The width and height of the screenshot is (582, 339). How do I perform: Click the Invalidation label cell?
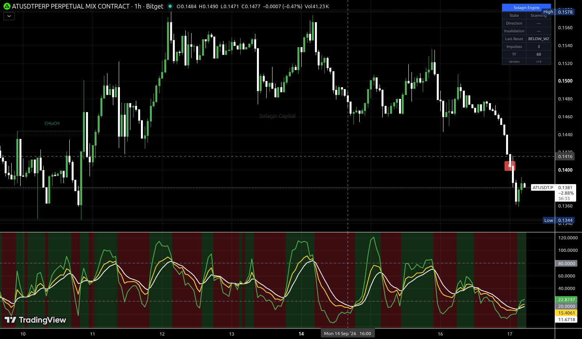pos(514,31)
